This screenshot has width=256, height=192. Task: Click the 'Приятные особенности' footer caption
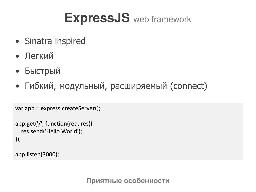(128, 181)
